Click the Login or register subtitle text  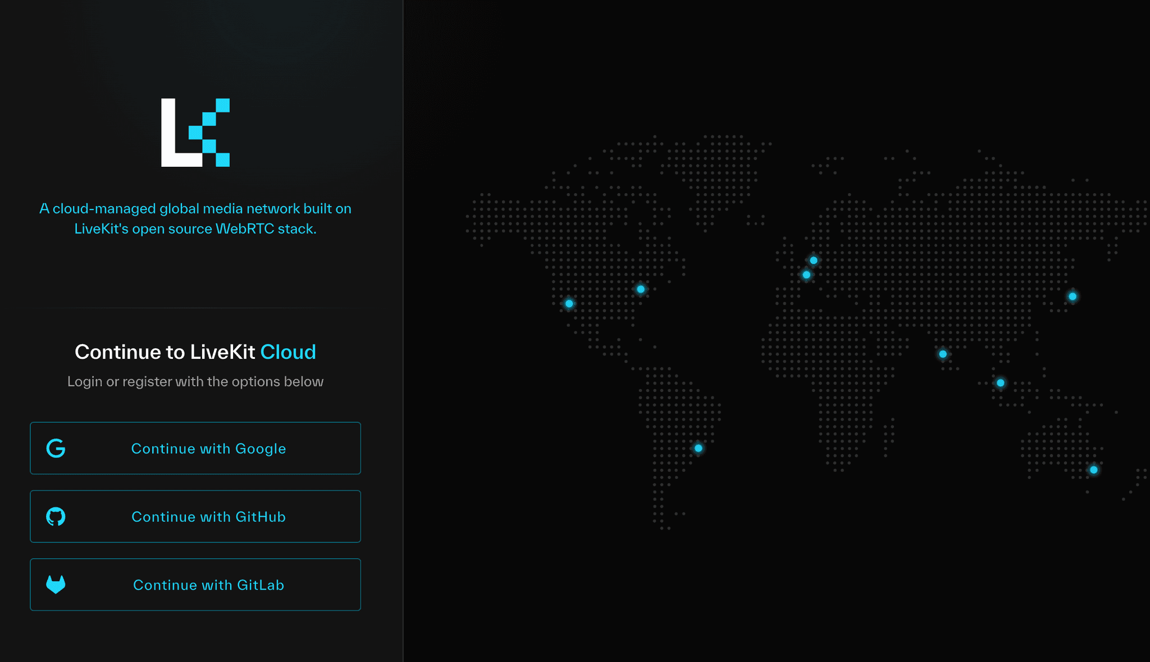click(195, 382)
